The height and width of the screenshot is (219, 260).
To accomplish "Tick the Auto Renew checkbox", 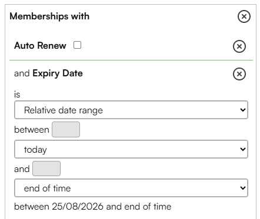I will [x=77, y=45].
